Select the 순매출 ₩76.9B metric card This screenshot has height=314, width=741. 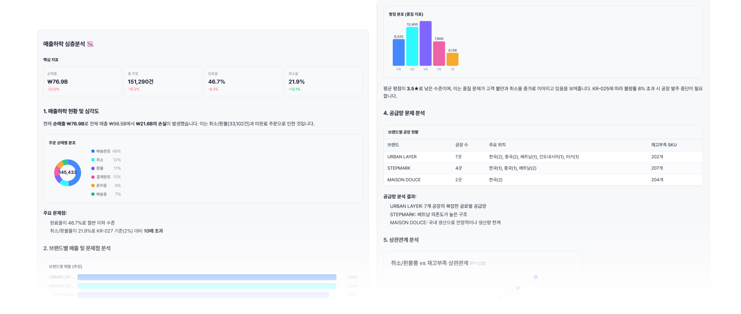click(x=82, y=81)
